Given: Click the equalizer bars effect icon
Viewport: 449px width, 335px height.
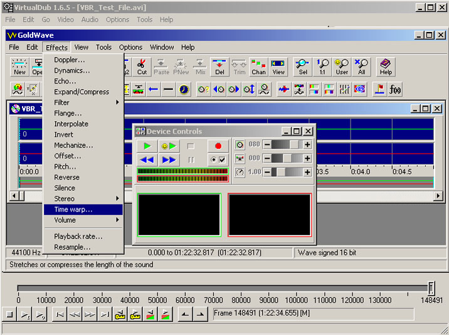Looking at the screenshot, I should 344,90.
